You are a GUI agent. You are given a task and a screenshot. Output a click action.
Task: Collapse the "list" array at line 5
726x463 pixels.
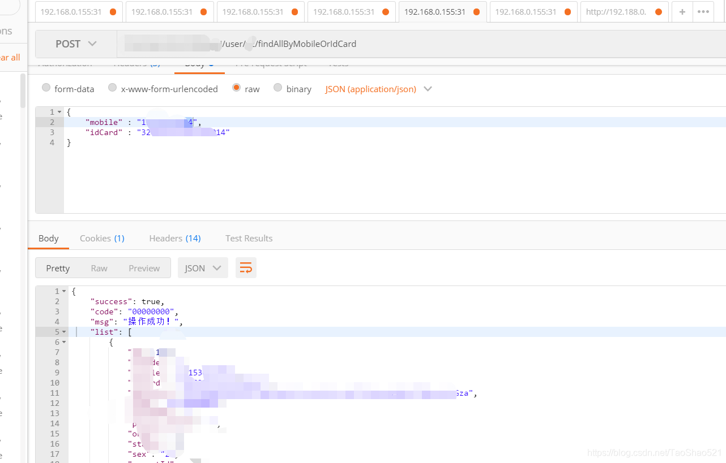[x=64, y=332]
